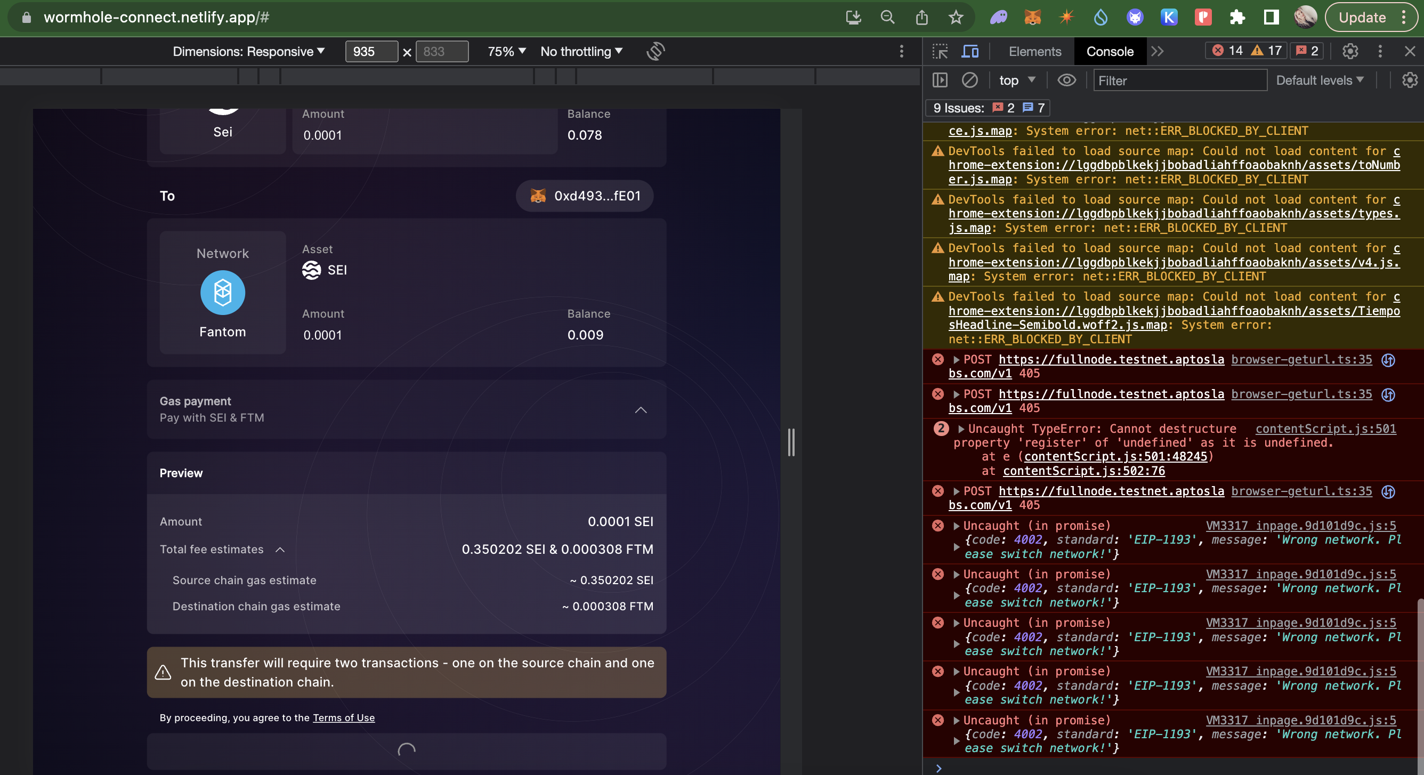Open DevTools settings gear
Viewport: 1424px width, 775px height.
1350,51
